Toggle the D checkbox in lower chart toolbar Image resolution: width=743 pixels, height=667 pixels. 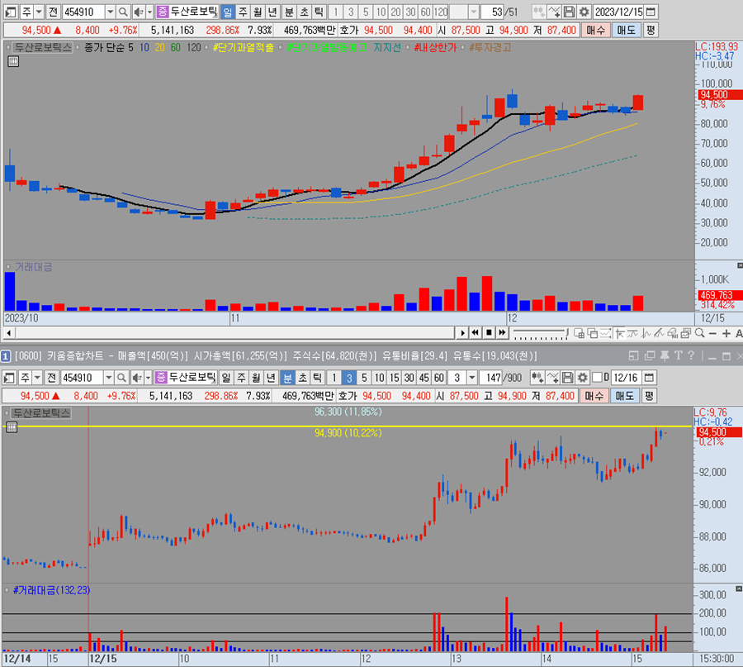coord(597,378)
